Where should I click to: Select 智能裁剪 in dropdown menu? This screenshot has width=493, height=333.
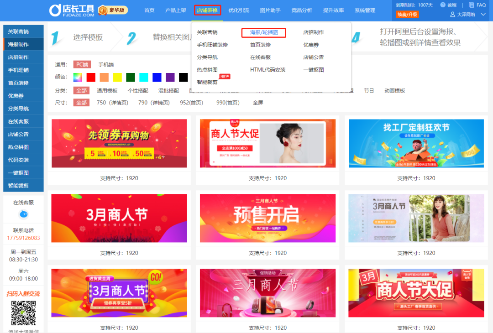(207, 82)
